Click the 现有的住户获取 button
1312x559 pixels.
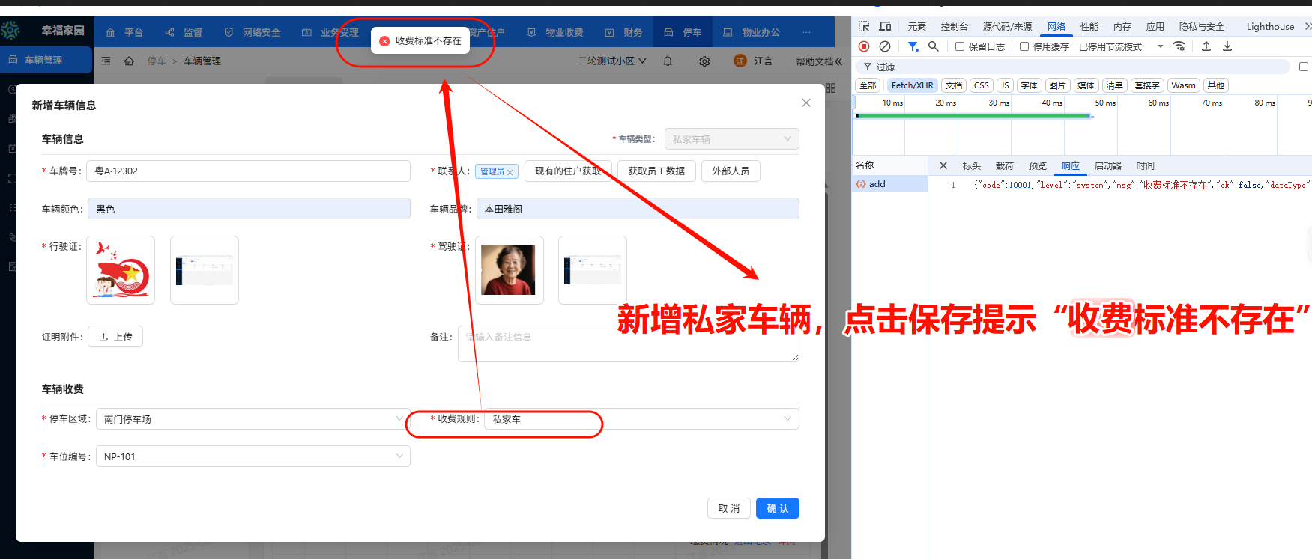pos(568,171)
